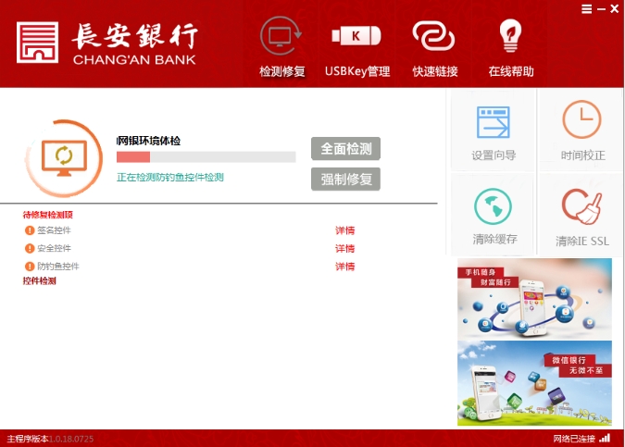Start the 全面检测 full scan
The image size is (625, 447).
coord(345,149)
